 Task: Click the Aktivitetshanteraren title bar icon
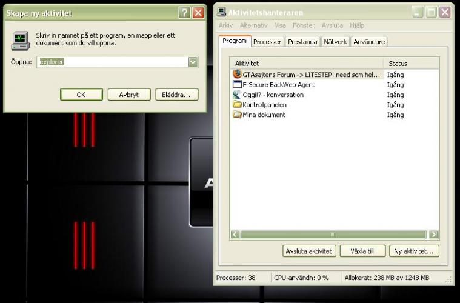click(x=221, y=12)
